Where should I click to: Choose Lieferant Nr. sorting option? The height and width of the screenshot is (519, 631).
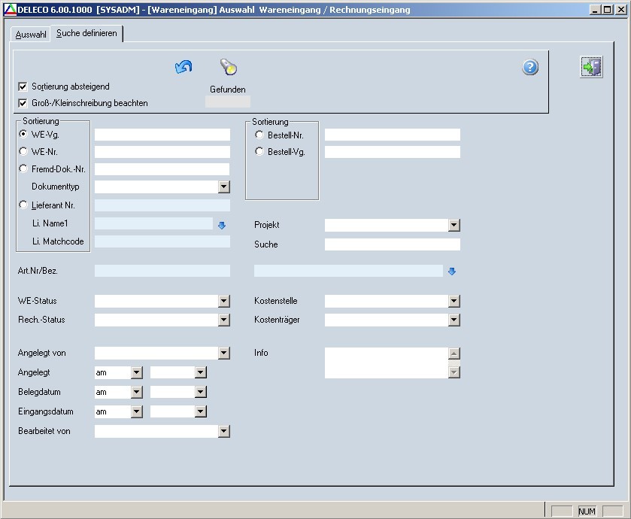click(x=23, y=205)
